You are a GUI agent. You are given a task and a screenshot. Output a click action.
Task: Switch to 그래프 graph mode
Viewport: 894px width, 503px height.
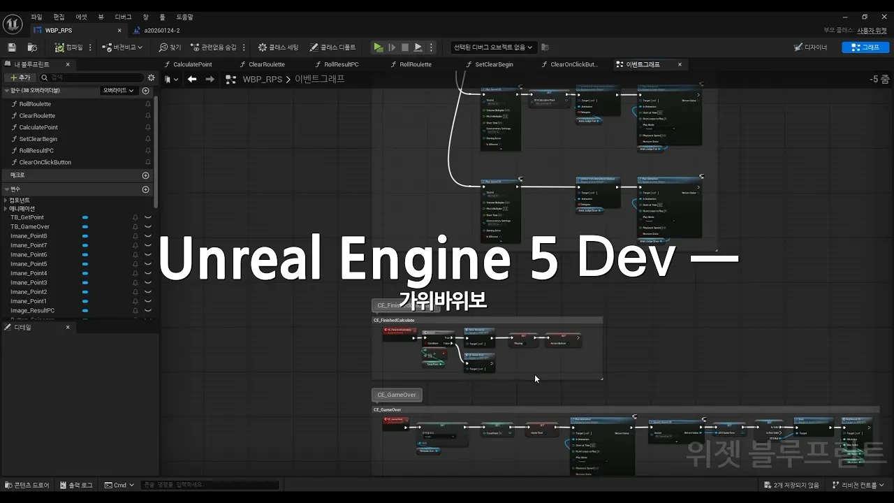click(865, 48)
